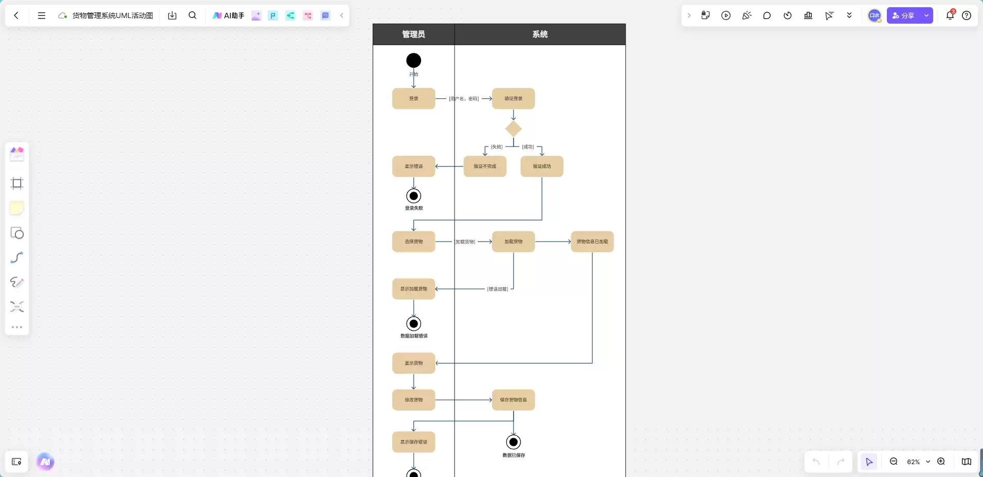Select the yellow sticky note tool
983x477 pixels.
17,208
